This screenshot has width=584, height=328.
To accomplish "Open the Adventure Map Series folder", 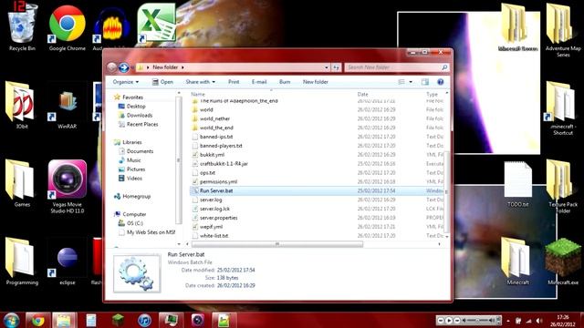I will click(563, 30).
